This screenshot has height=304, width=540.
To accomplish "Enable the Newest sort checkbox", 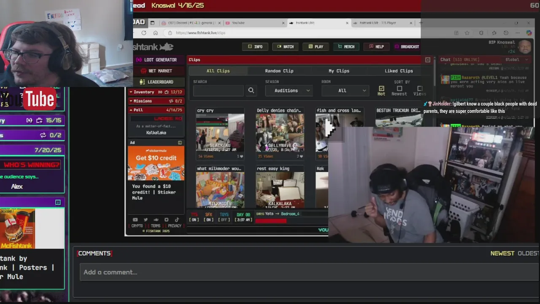I will point(400,89).
